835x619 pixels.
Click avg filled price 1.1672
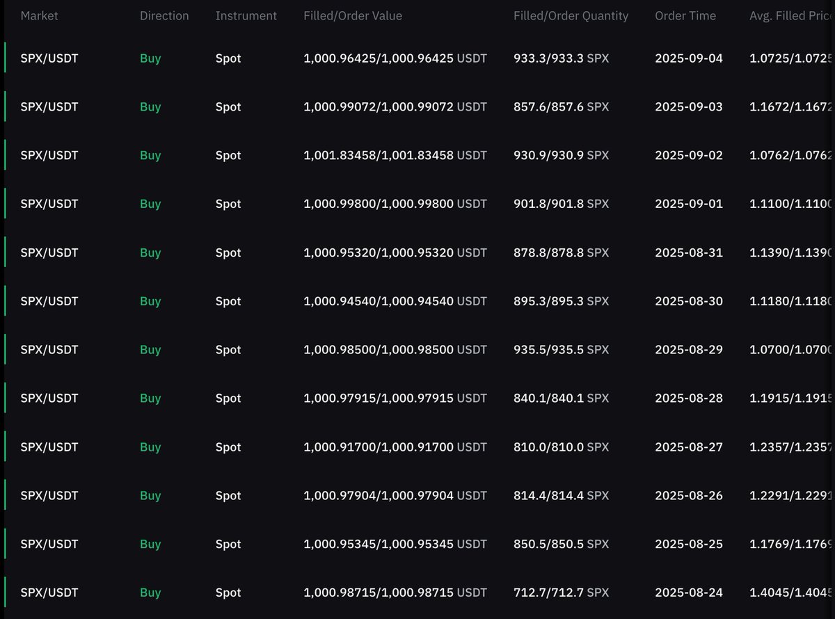[792, 107]
